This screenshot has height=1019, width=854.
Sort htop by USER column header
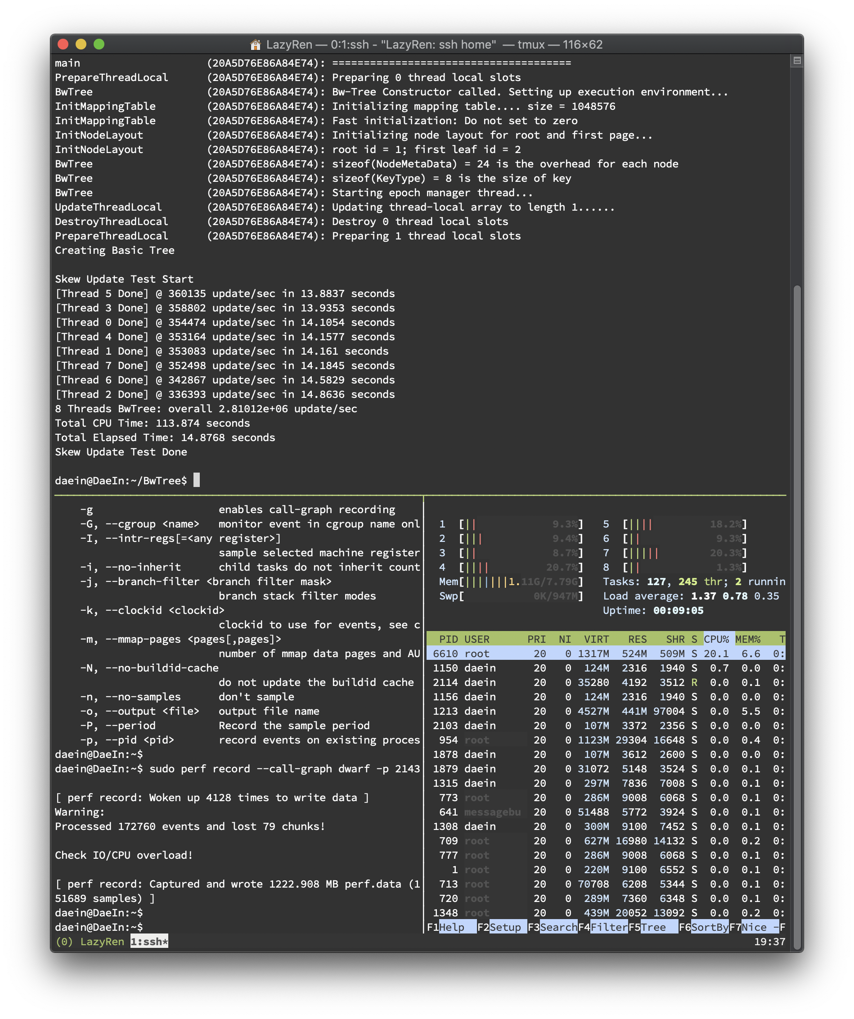[x=476, y=639]
